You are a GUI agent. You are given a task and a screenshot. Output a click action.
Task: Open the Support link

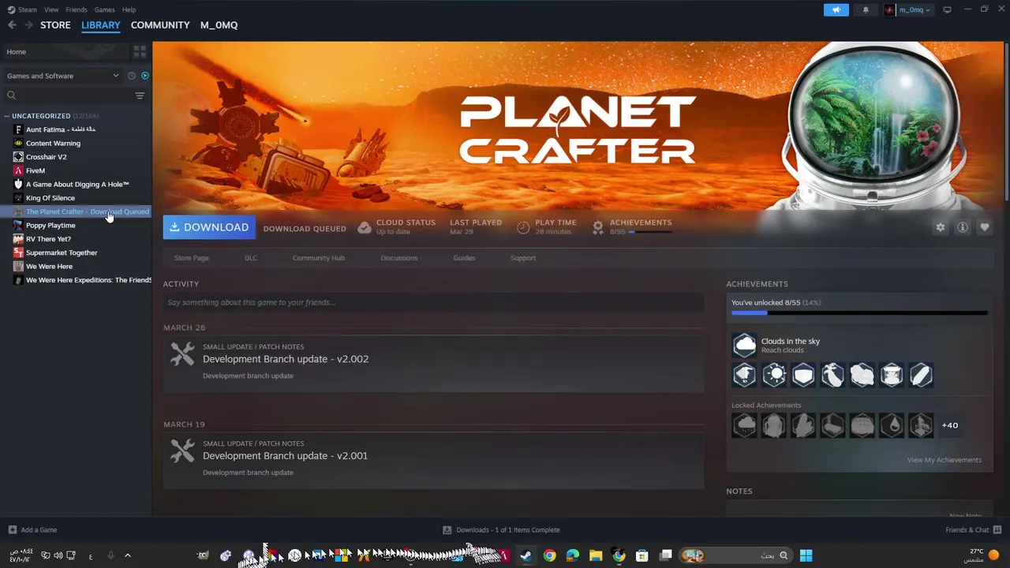click(523, 258)
